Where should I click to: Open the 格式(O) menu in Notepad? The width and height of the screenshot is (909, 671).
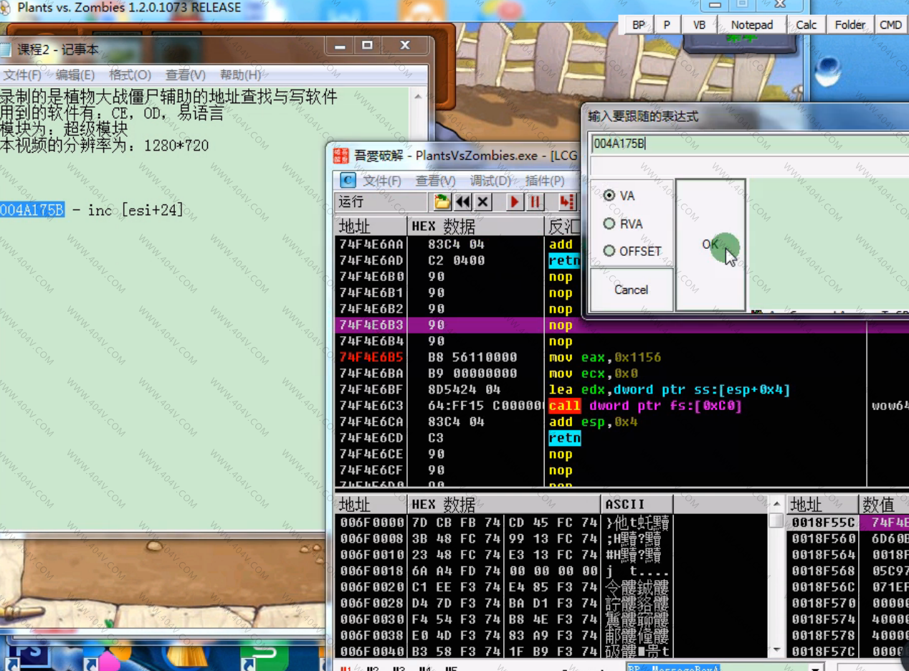point(130,75)
